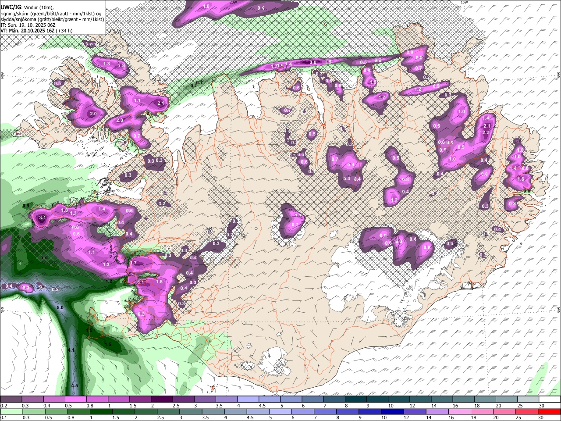Click the '3.0' value in the northern snow band
Image resolution: width=561 pixels, height=421 pixels.
pos(313,63)
